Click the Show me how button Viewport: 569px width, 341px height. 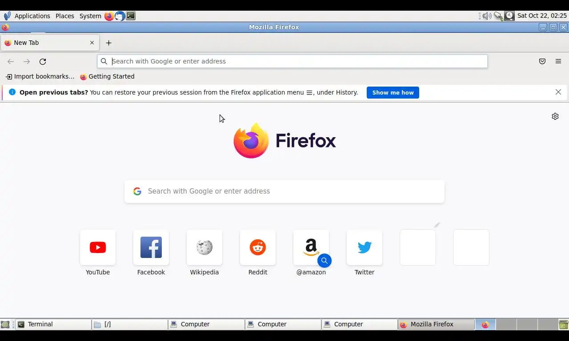tap(393, 92)
